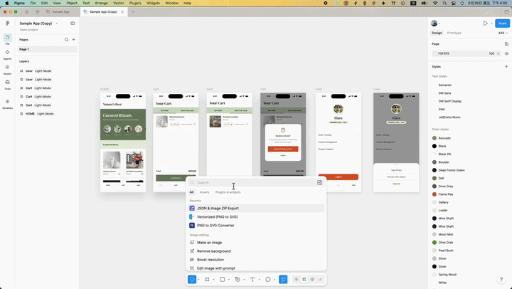Select the Assets tab in search popup

[204, 192]
